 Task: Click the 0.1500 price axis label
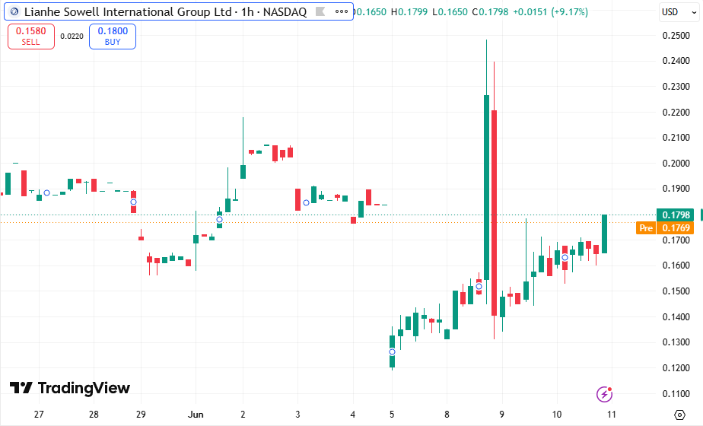[676, 291]
